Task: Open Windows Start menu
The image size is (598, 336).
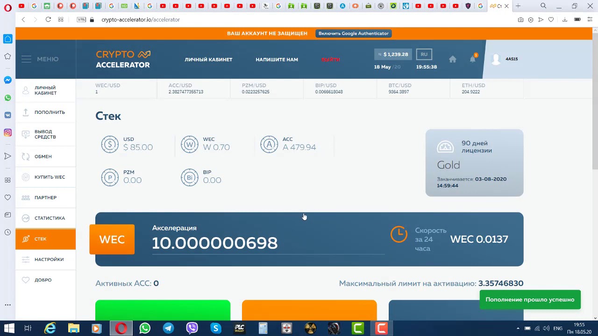Action: [x=9, y=329]
